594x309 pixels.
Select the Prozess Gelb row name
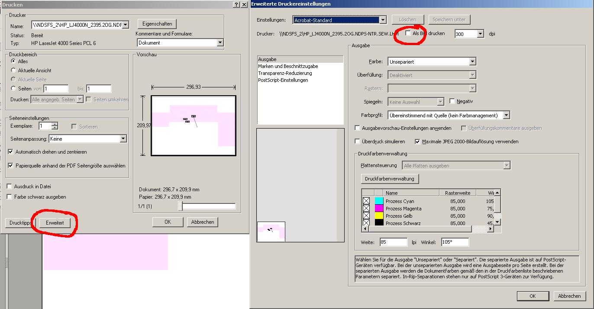pyautogui.click(x=399, y=216)
